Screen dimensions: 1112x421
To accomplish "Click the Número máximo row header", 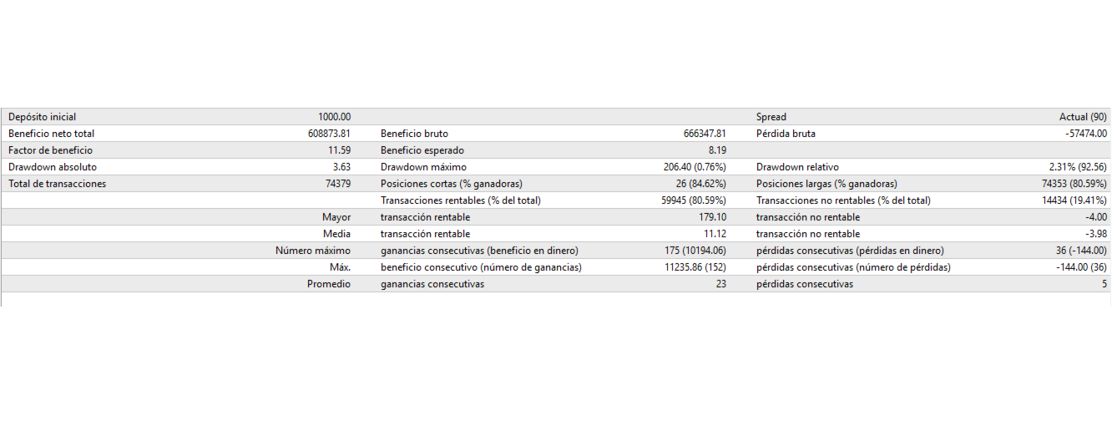I will click(x=313, y=251).
